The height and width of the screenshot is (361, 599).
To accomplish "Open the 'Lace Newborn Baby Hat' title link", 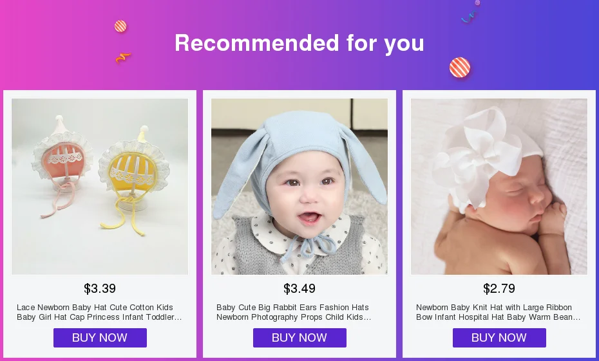I will (99, 312).
